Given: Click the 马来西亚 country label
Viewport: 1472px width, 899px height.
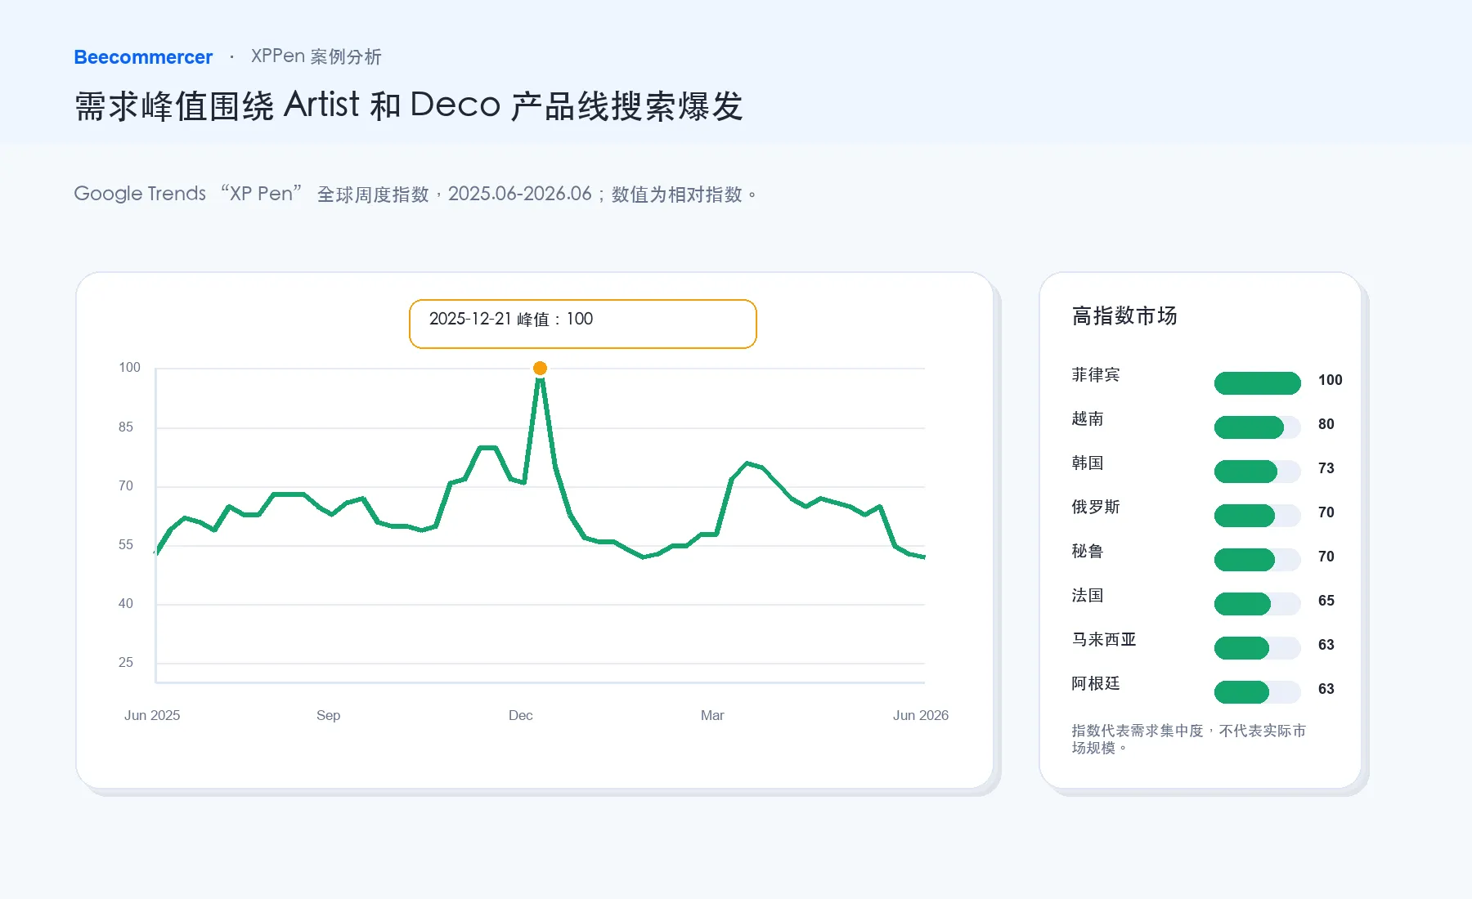Looking at the screenshot, I should click(1104, 639).
